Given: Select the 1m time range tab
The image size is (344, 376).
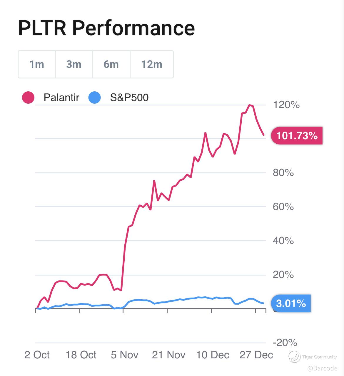Looking at the screenshot, I should [x=37, y=64].
